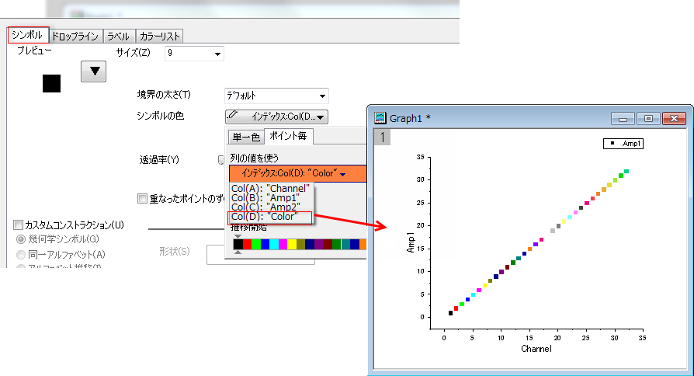Select layer 1 icon in Graph1
This screenshot has height=376, width=694.
(383, 137)
